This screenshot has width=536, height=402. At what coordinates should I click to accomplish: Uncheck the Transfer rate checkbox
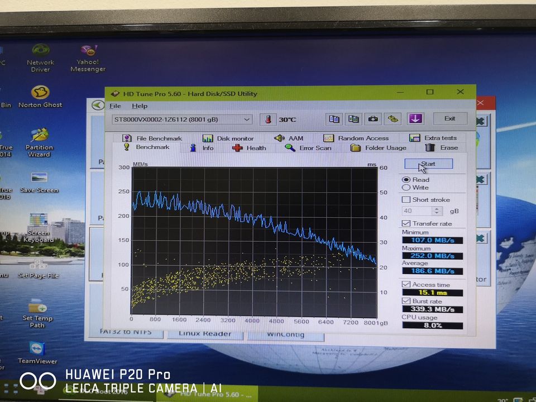pos(406,223)
